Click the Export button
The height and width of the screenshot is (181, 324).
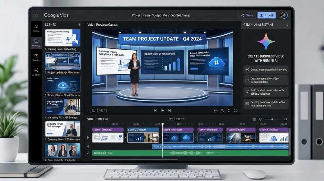[x=266, y=15]
